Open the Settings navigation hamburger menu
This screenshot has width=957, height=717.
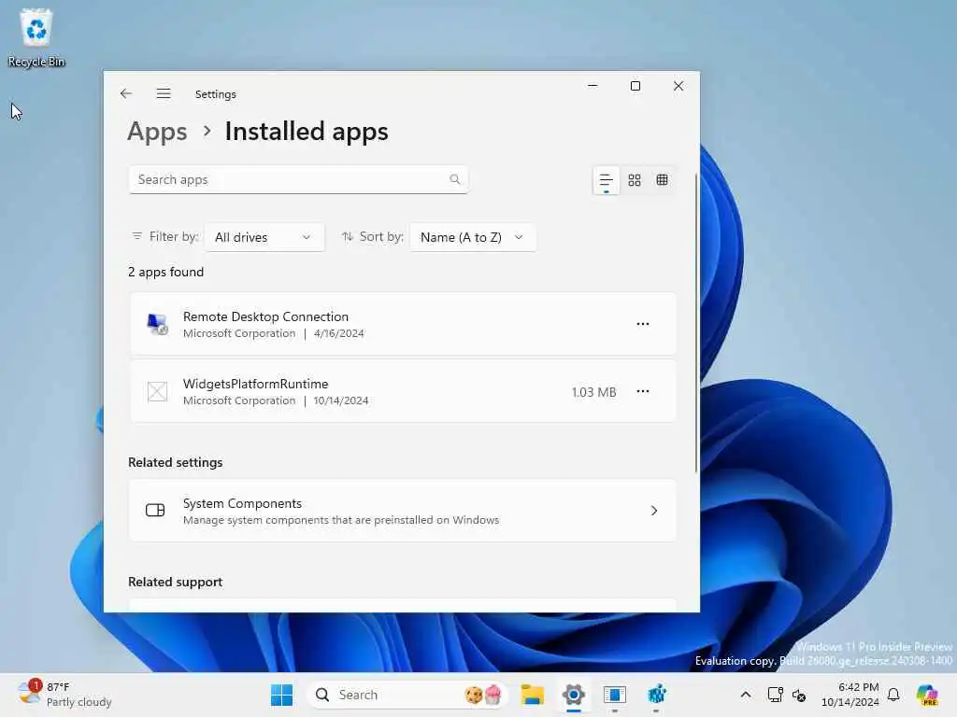pos(164,93)
